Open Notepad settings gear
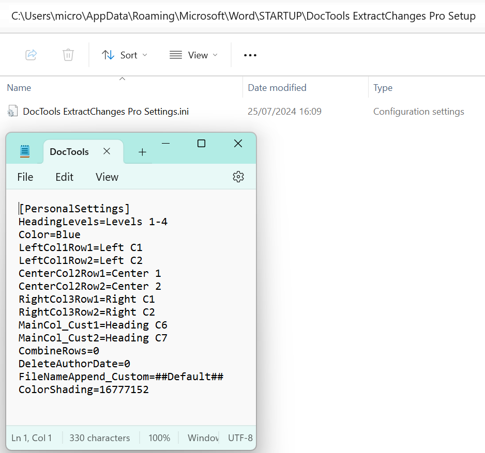 (238, 177)
